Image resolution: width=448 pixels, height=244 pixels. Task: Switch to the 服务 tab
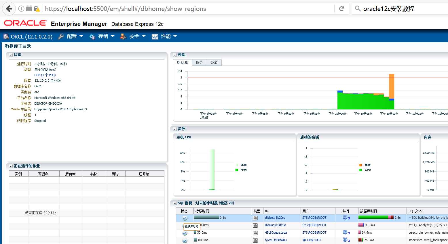coord(199,62)
